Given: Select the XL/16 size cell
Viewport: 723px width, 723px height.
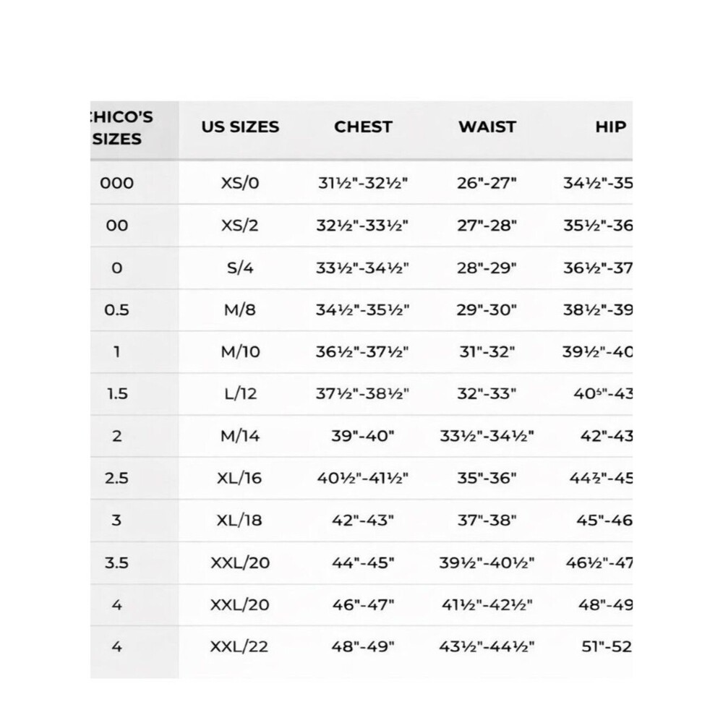Looking at the screenshot, I should pos(240,478).
